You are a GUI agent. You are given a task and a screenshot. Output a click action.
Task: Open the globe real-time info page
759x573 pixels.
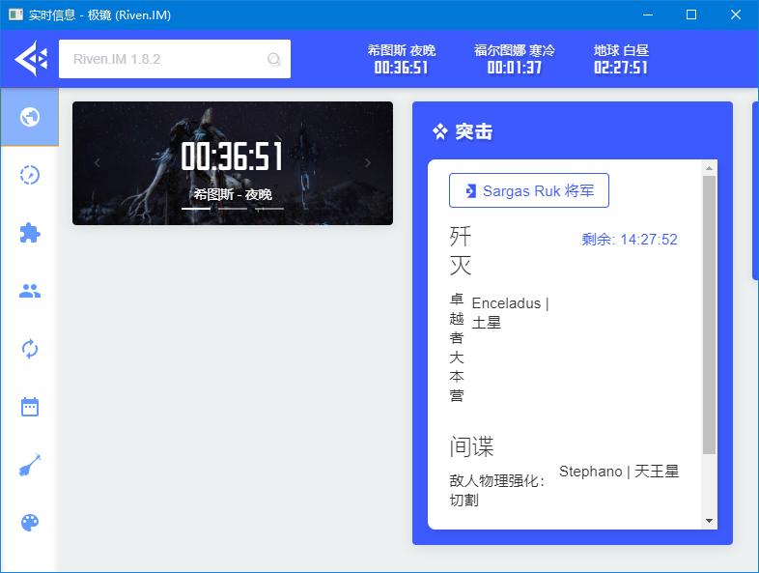pos(30,117)
